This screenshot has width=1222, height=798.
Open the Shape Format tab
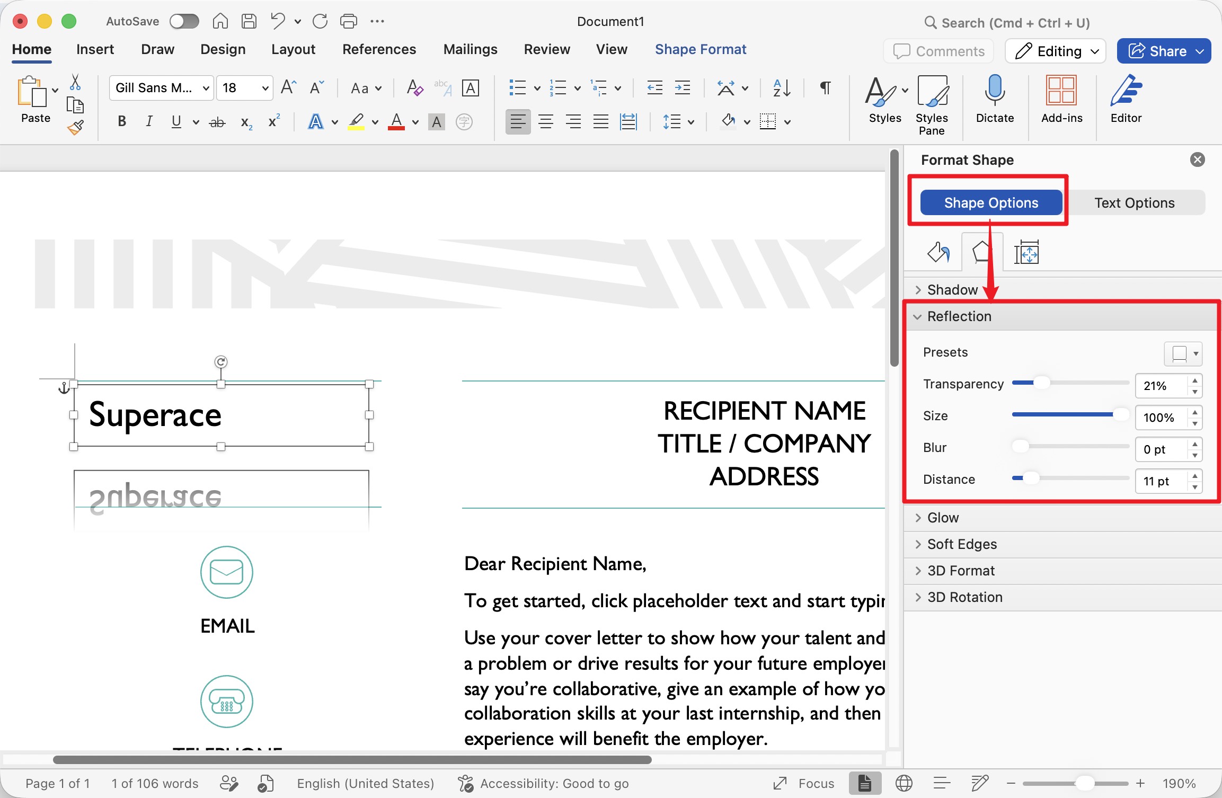pyautogui.click(x=701, y=49)
